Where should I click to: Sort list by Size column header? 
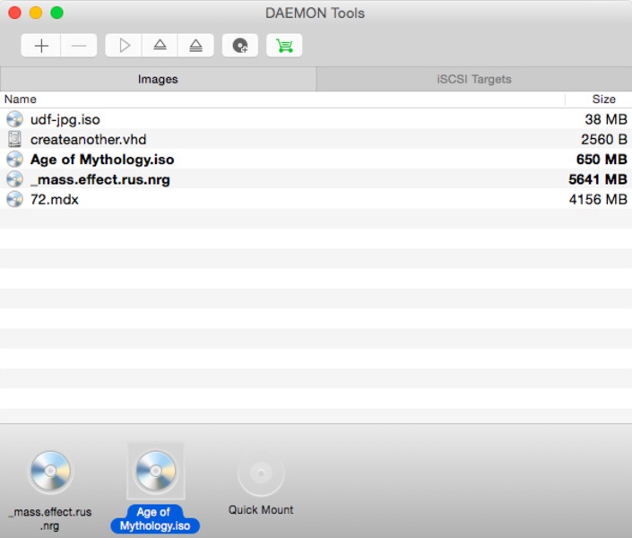(602, 100)
